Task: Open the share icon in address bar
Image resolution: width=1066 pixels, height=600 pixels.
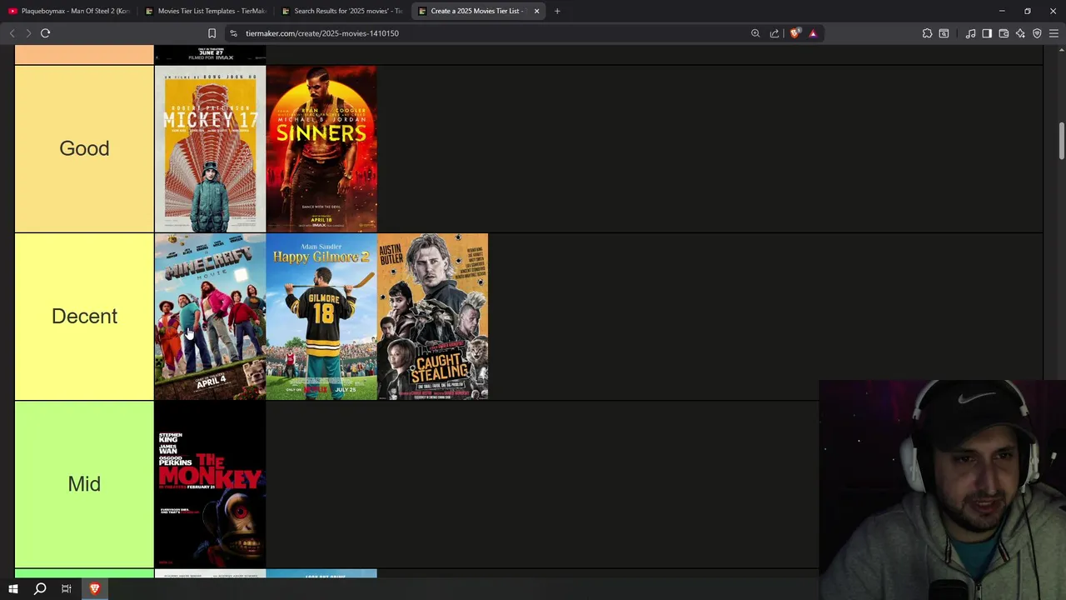Action: tap(775, 33)
